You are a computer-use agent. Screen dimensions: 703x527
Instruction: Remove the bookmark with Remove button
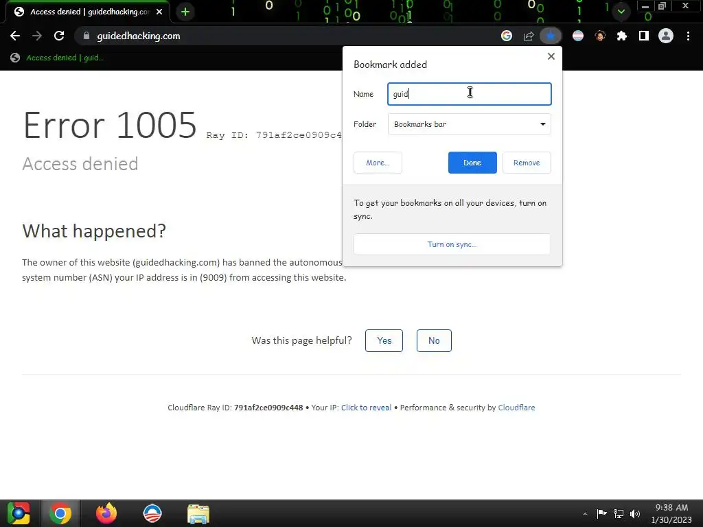[527, 163]
